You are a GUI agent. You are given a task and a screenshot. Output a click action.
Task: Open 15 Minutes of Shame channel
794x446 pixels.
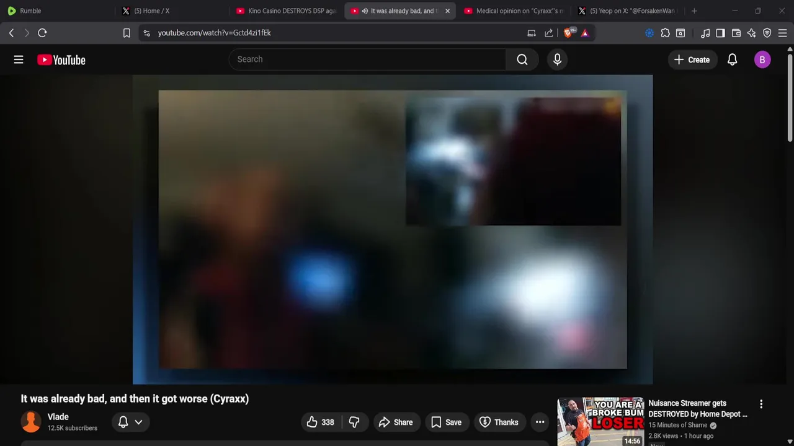coord(678,426)
